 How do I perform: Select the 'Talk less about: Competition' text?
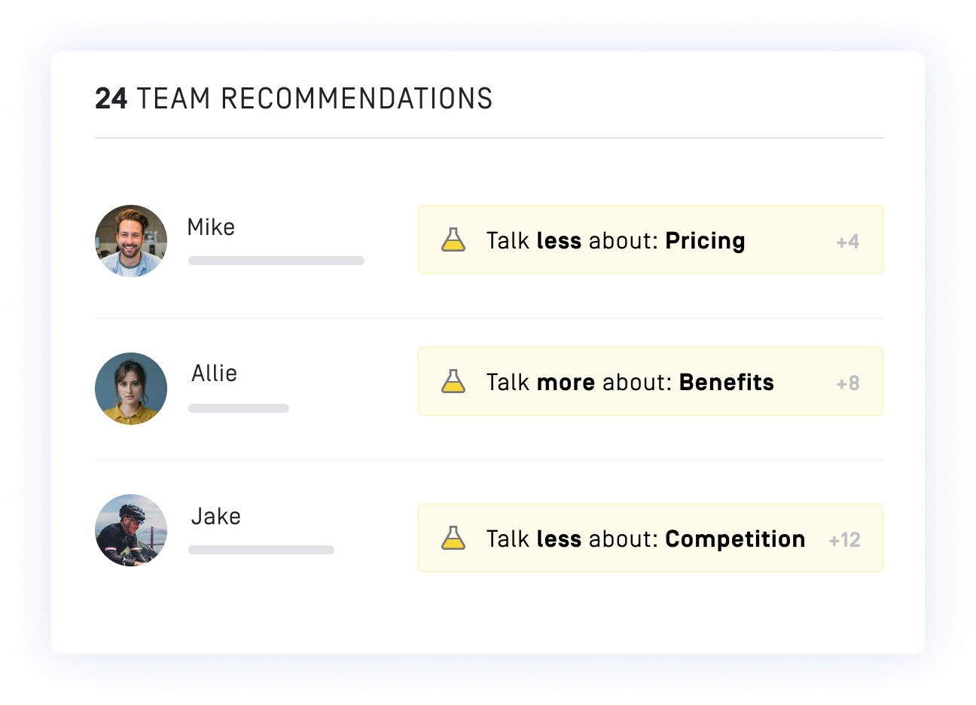(x=645, y=539)
